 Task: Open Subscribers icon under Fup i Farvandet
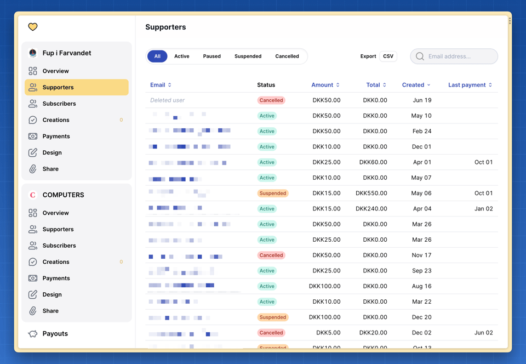pos(32,104)
